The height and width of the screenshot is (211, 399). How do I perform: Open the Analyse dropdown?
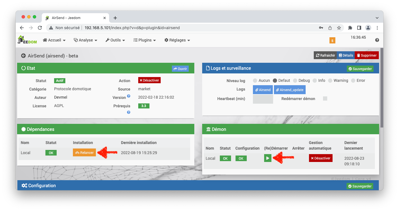point(85,40)
